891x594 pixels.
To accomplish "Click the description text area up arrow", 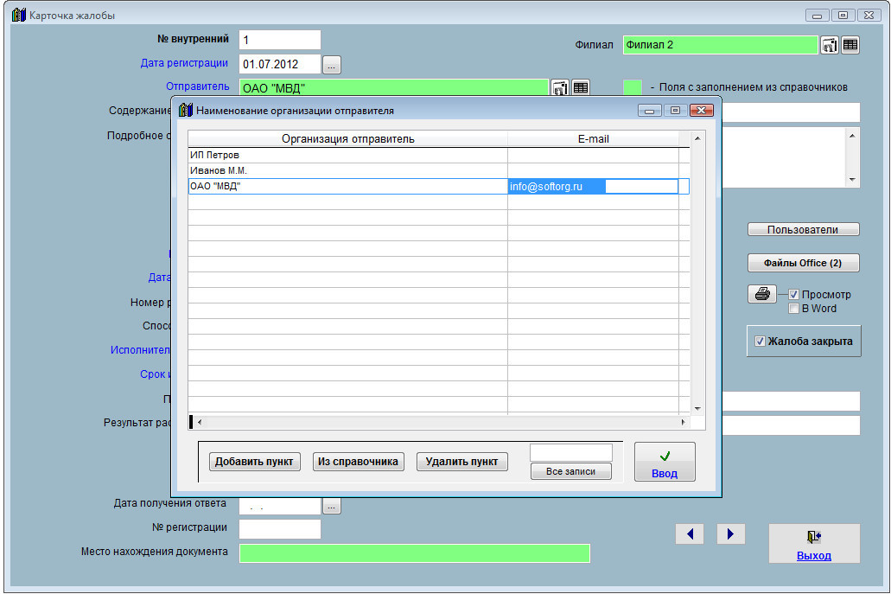I will point(852,135).
